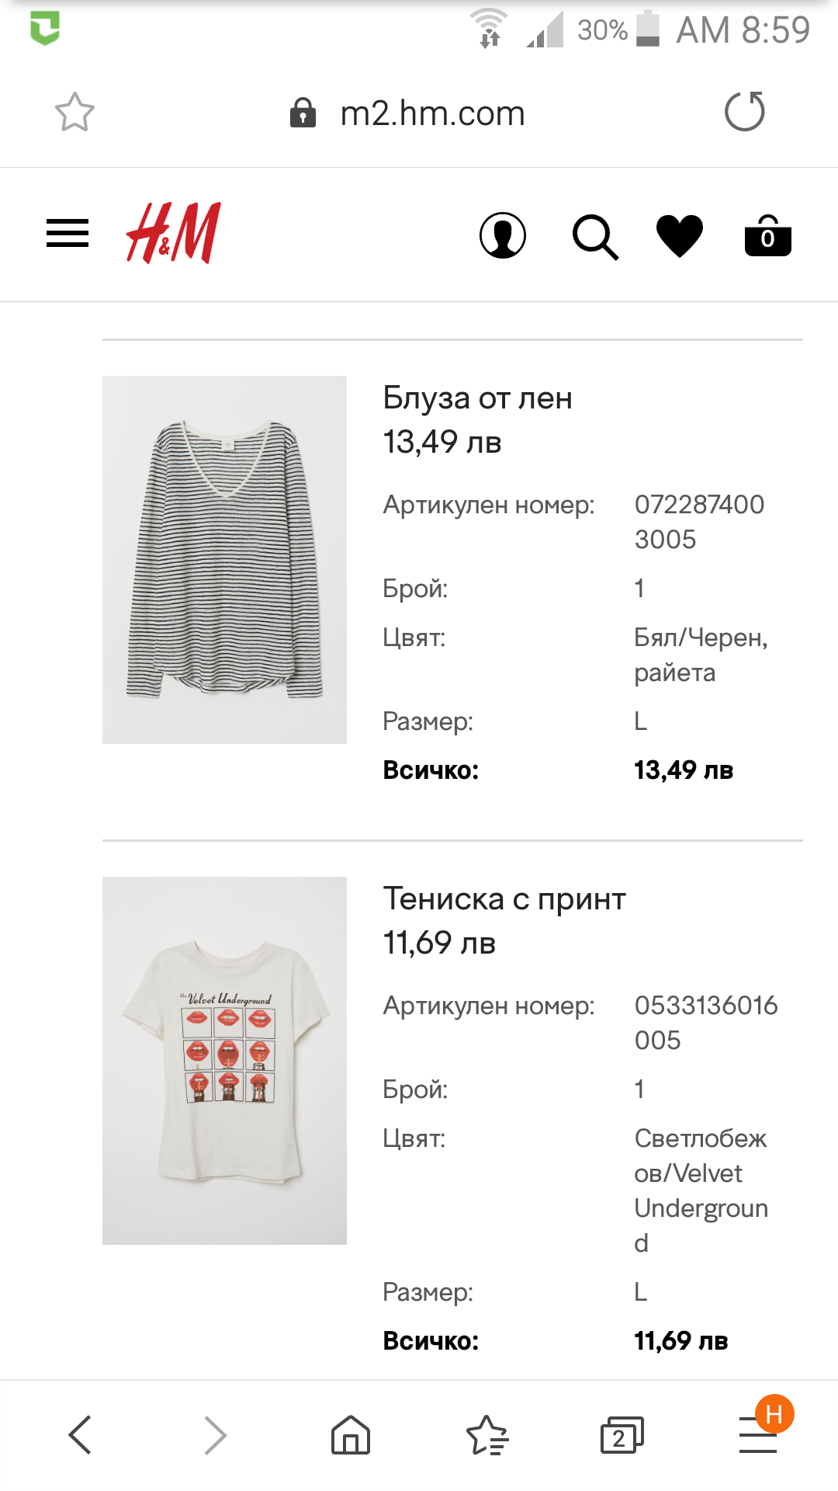Go forward in browser history

point(215,1434)
